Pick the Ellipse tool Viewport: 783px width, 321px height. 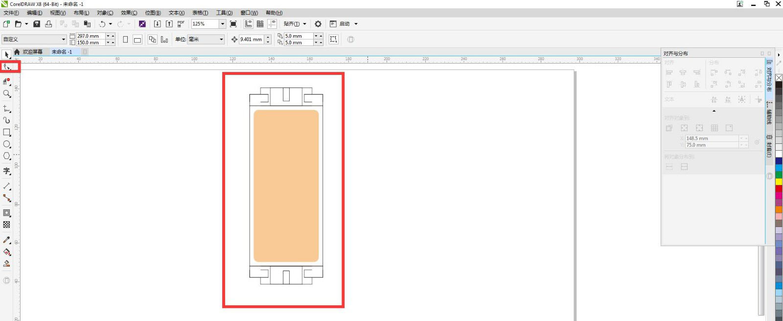pyautogui.click(x=7, y=144)
